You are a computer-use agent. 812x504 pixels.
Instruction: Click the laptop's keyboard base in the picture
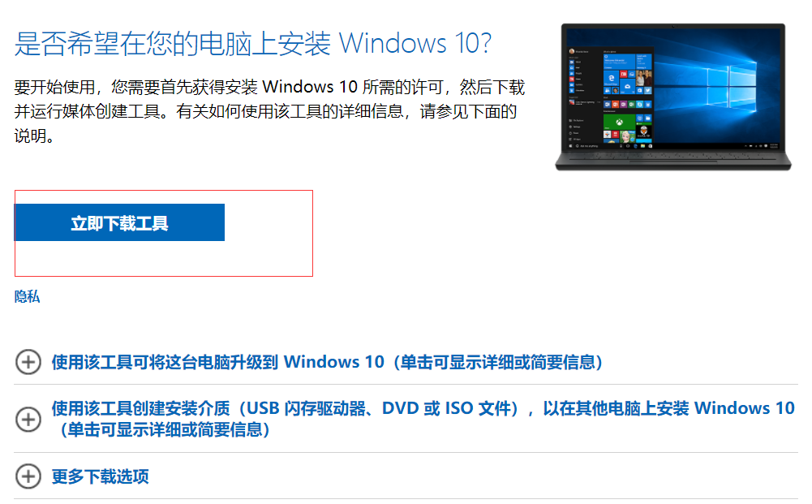673,160
